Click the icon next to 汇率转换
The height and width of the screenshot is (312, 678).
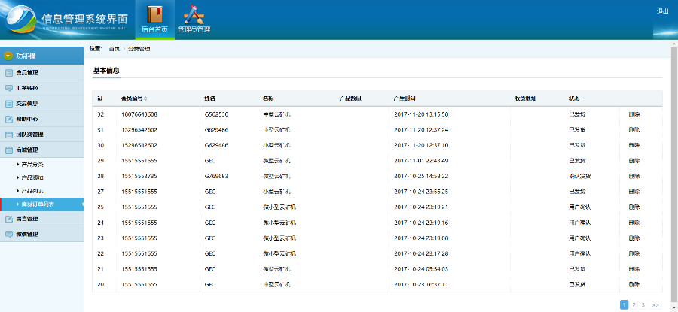[x=9, y=88]
